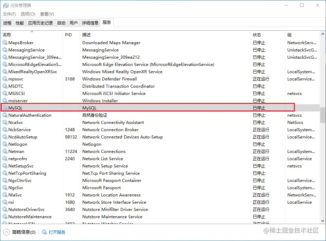
Task: Open the 查看(V) menu
Action: [47, 14]
